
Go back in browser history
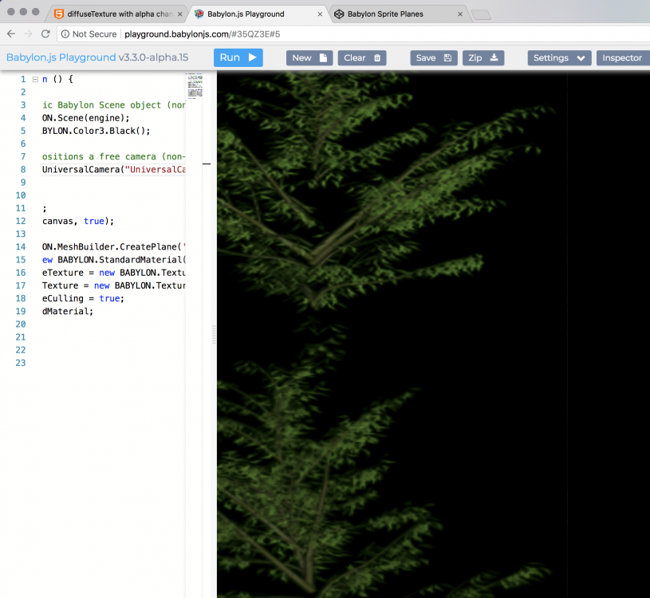click(11, 34)
